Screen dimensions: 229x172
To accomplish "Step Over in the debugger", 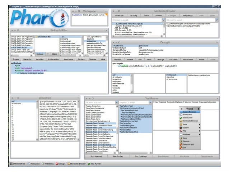I will pos(149,60).
